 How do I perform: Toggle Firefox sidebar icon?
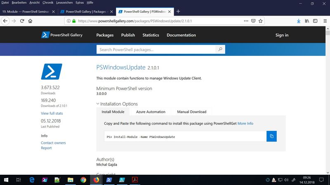(x=315, y=21)
